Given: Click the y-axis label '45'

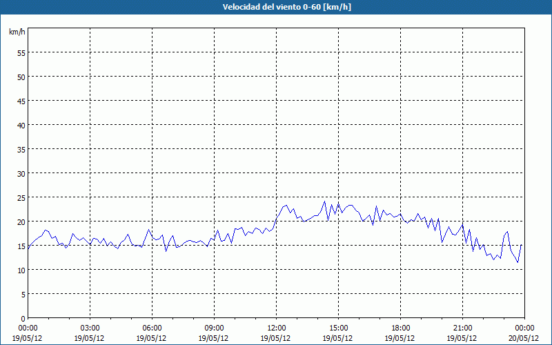Looking at the screenshot, I should 21,101.
